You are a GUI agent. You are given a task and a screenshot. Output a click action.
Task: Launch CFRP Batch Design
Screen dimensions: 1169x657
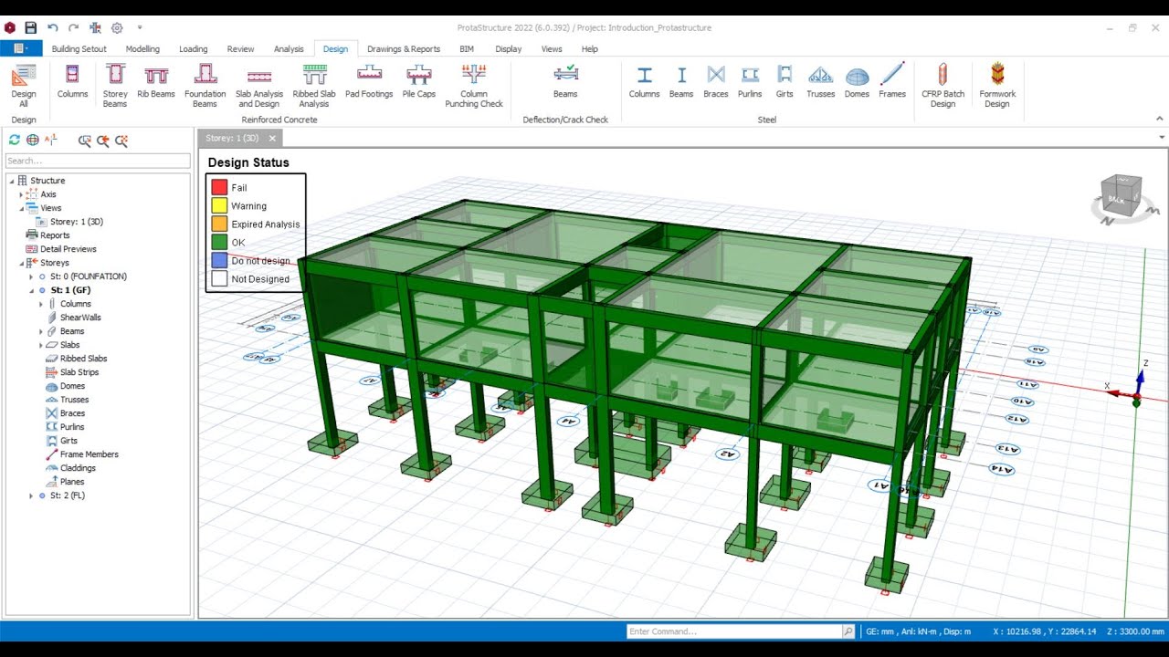(x=943, y=86)
